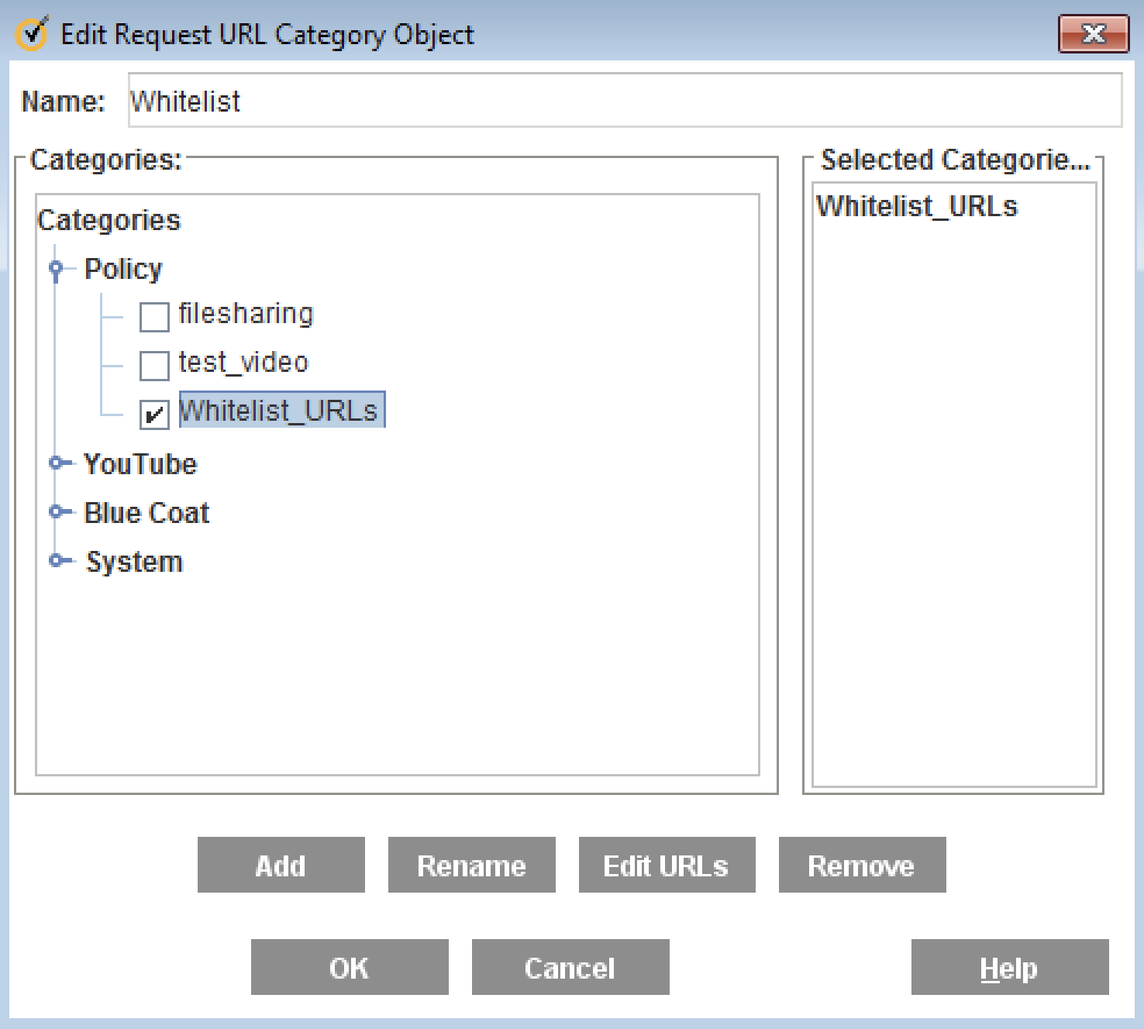The height and width of the screenshot is (1029, 1144).
Task: Check the test_video checkbox
Action: click(x=154, y=365)
